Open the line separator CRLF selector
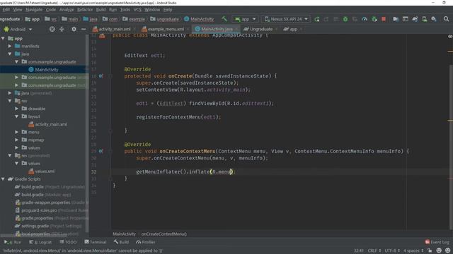Viewport: 453px width, 254px height. tap(374, 250)
